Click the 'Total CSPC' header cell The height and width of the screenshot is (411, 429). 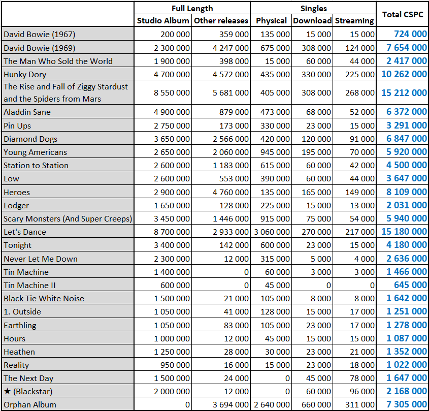point(403,15)
